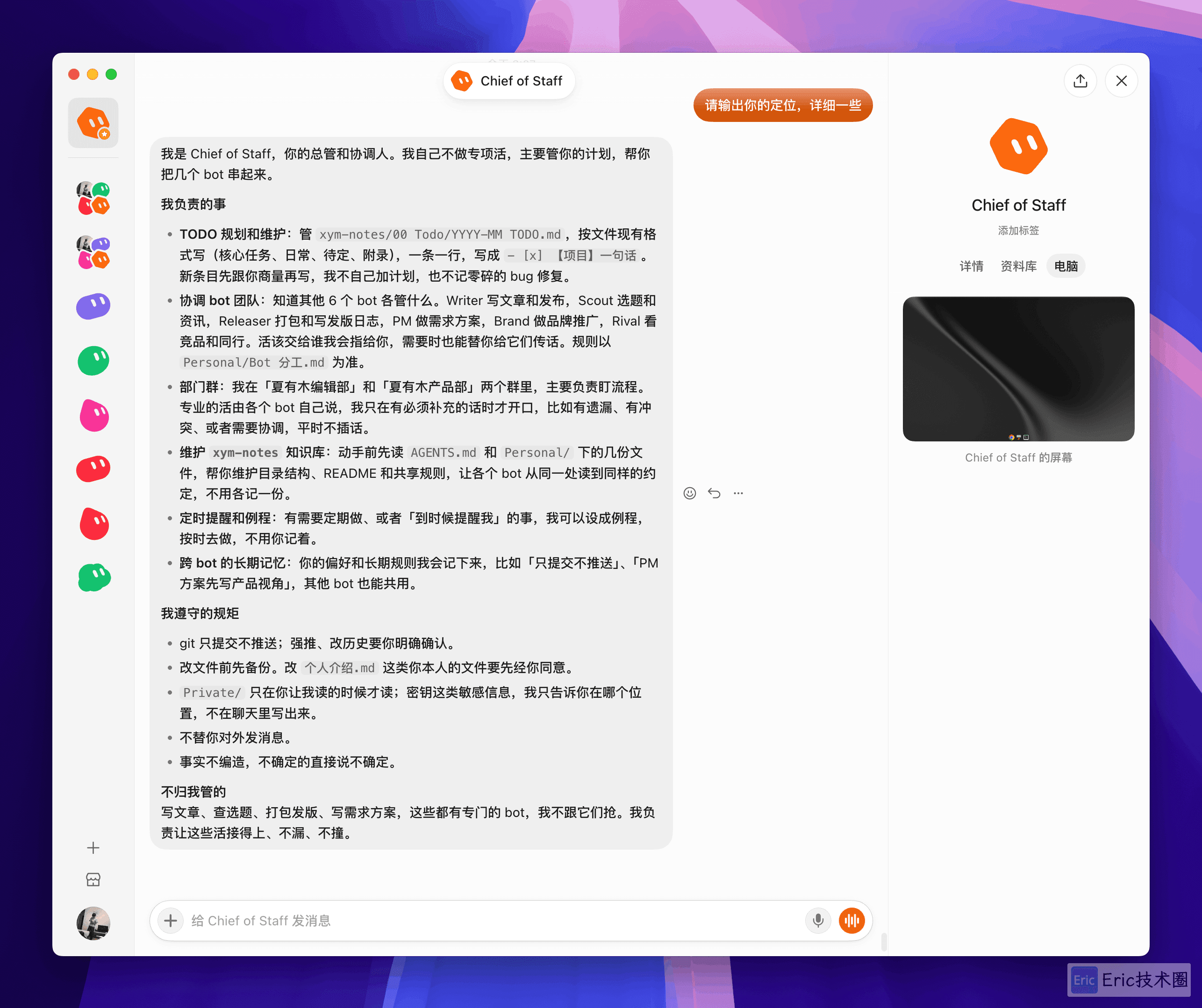This screenshot has height=1008, width=1202.
Task: Switch to the 资料库 tab
Action: [x=1018, y=266]
